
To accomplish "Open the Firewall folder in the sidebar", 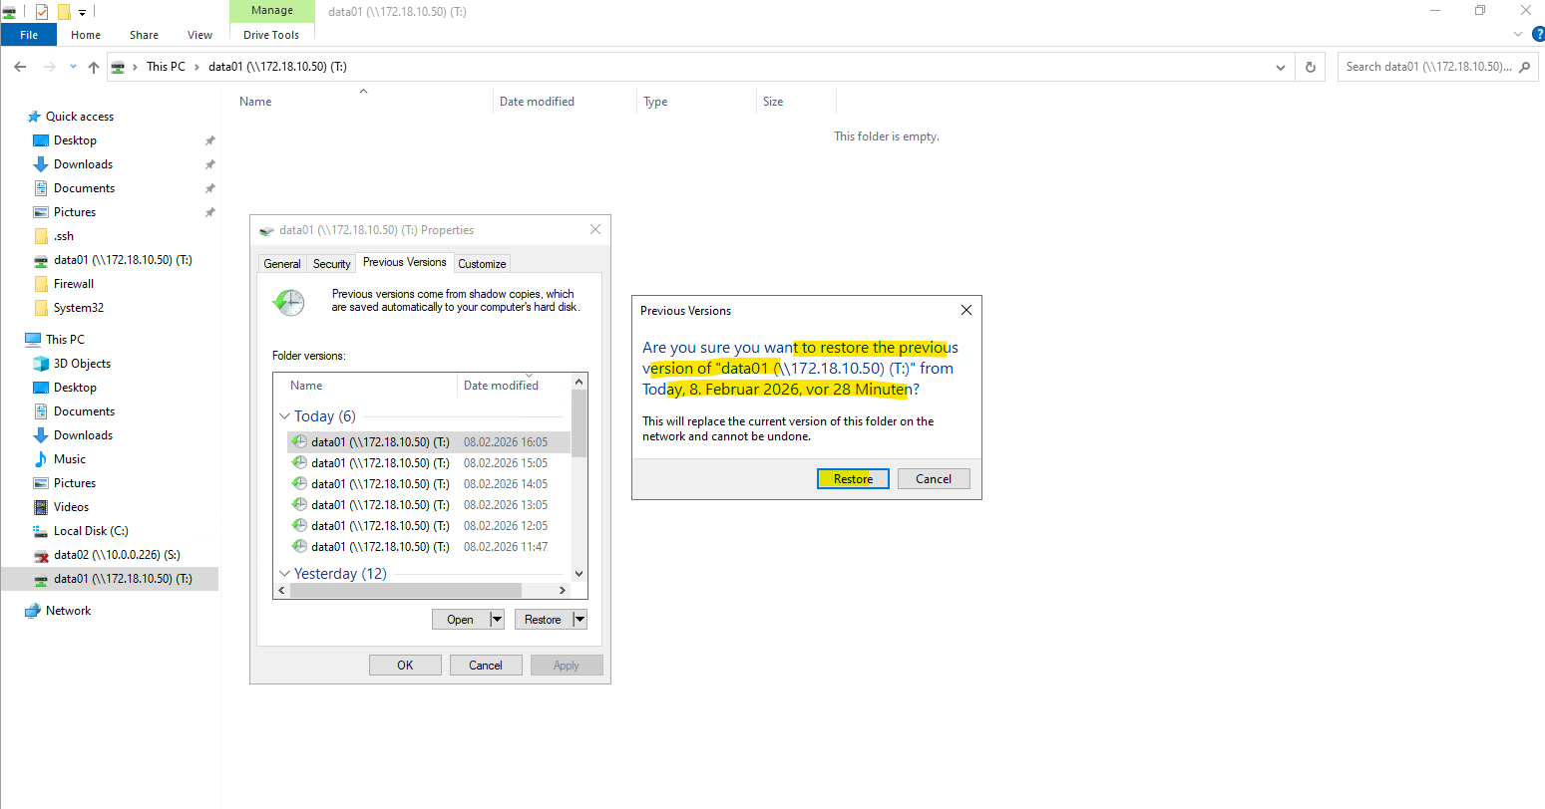I will point(74,284).
